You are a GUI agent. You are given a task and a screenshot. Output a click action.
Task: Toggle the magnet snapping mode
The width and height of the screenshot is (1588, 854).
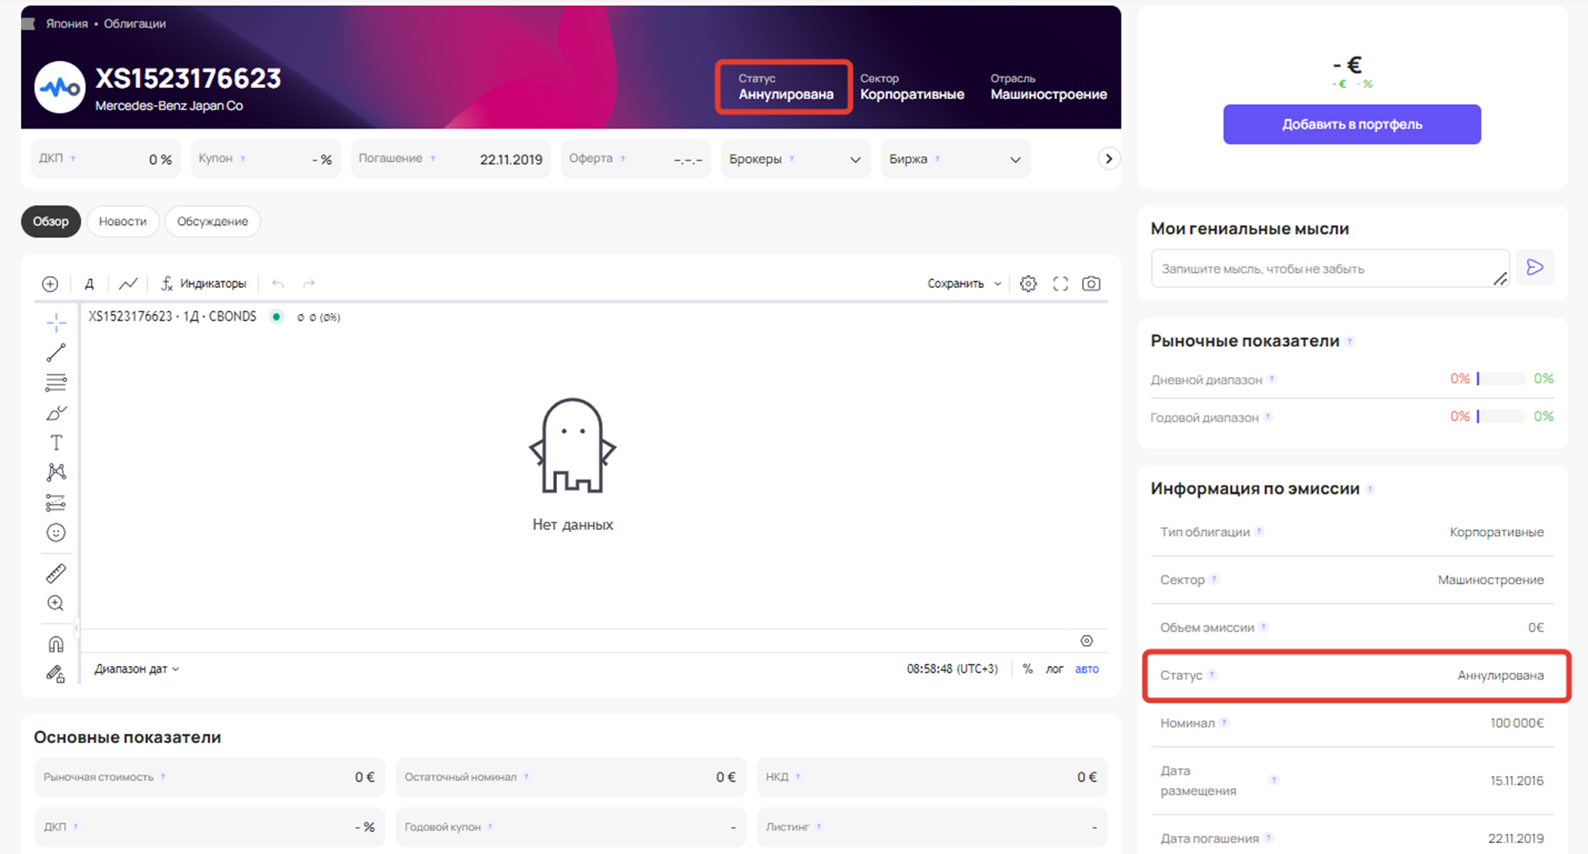[56, 644]
